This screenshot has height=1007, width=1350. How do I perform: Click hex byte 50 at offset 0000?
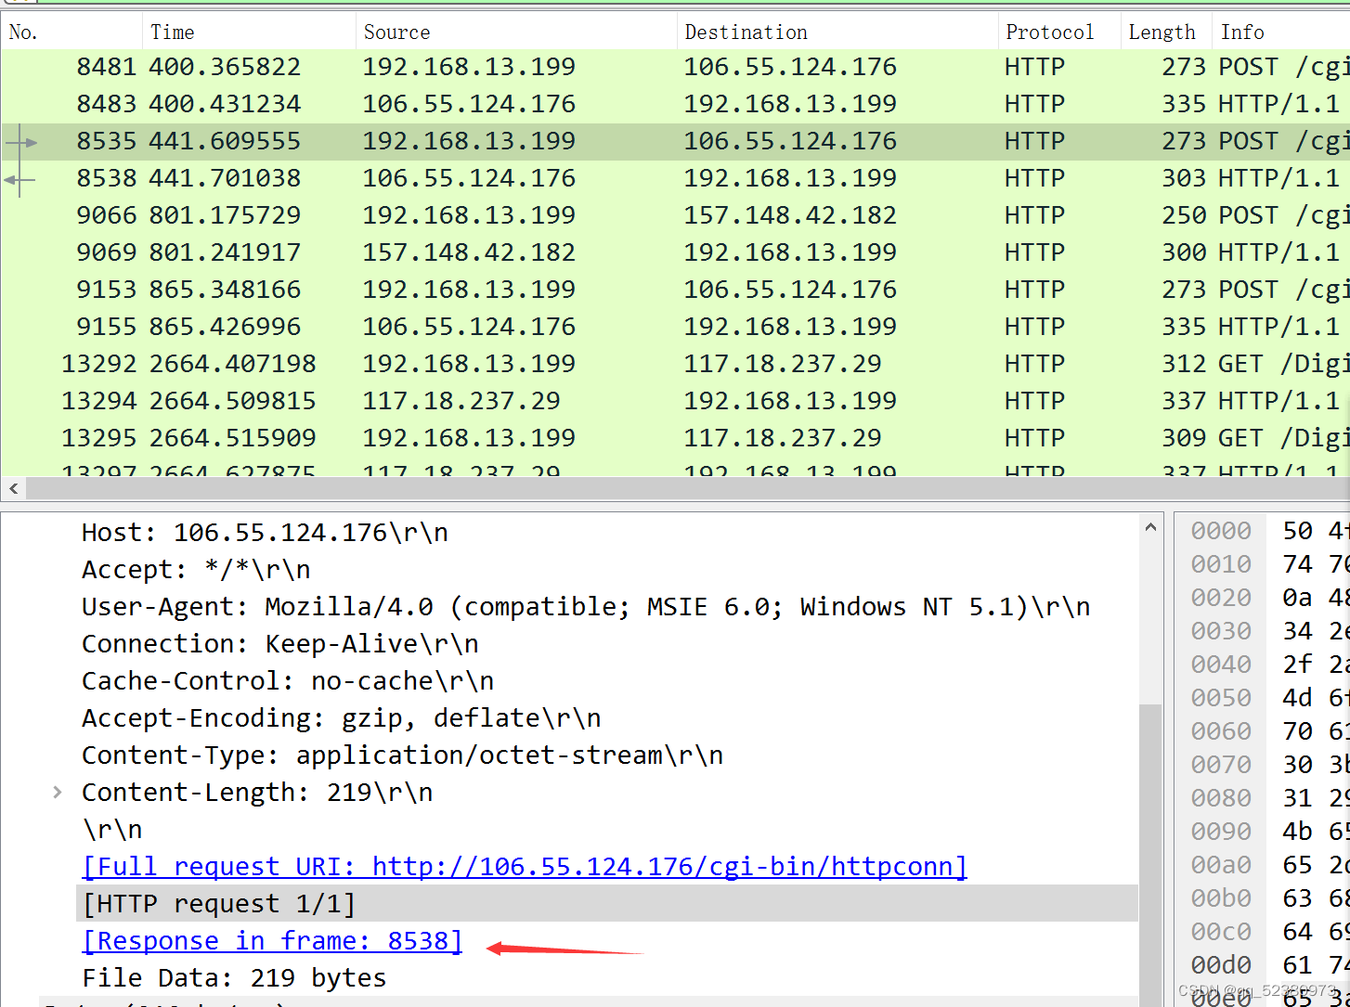(1297, 531)
